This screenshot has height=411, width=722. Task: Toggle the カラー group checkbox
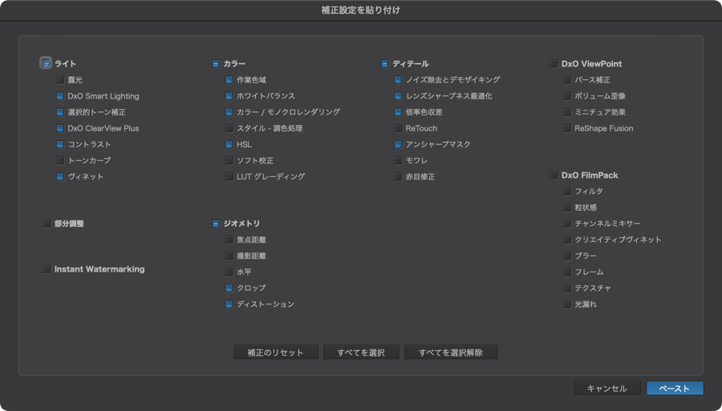216,63
